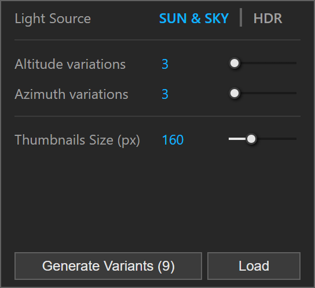Switch light source to HDR
This screenshot has height=288, width=315.
point(268,19)
